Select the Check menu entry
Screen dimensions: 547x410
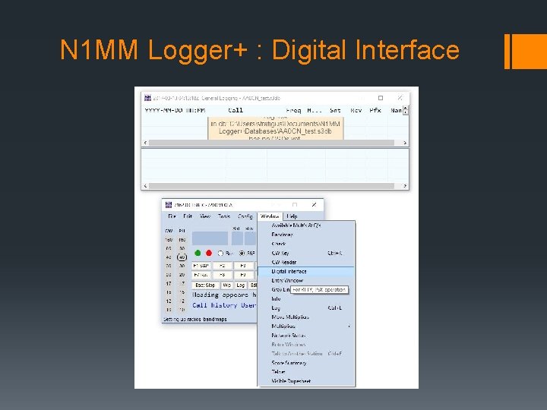pyautogui.click(x=306, y=244)
